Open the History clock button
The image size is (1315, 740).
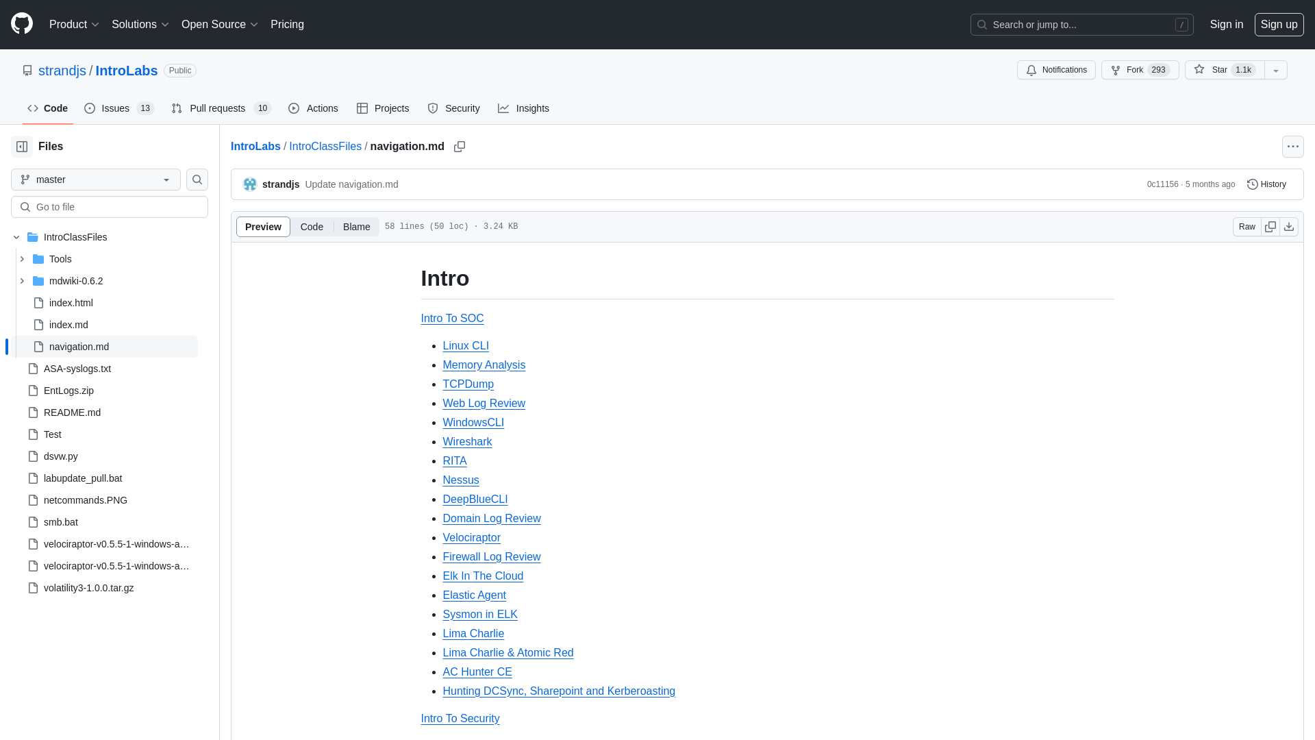pos(1266,184)
